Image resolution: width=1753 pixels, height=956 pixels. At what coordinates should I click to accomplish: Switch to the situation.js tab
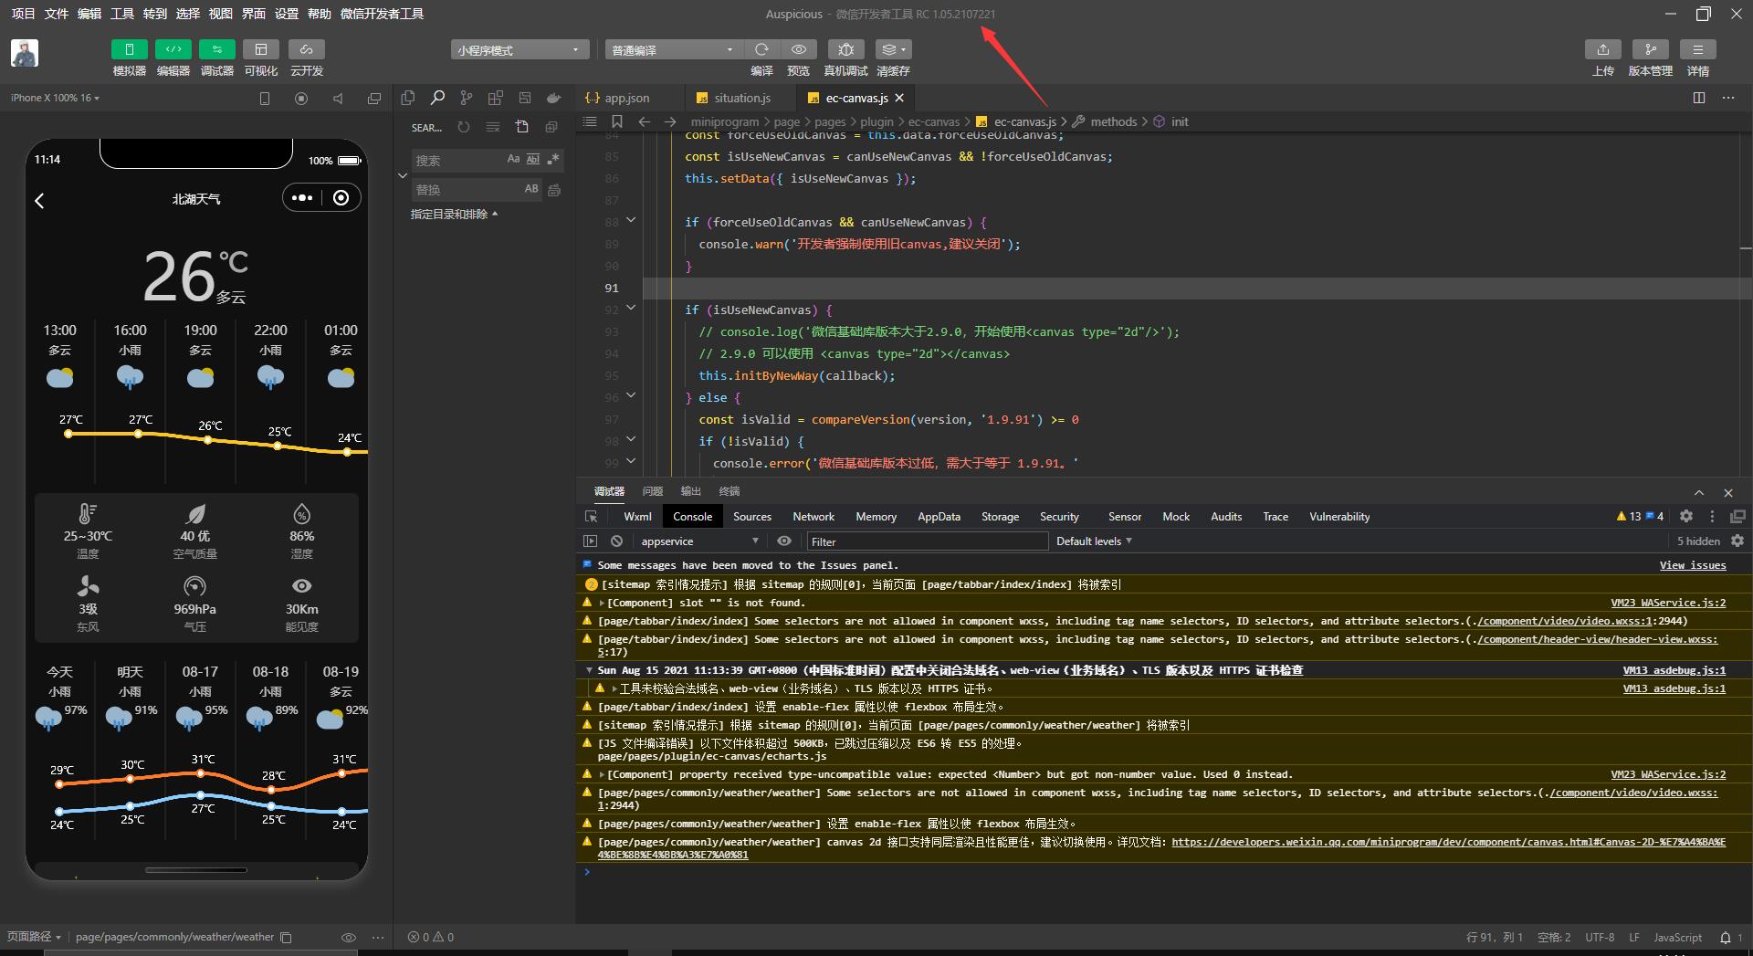pos(741,98)
